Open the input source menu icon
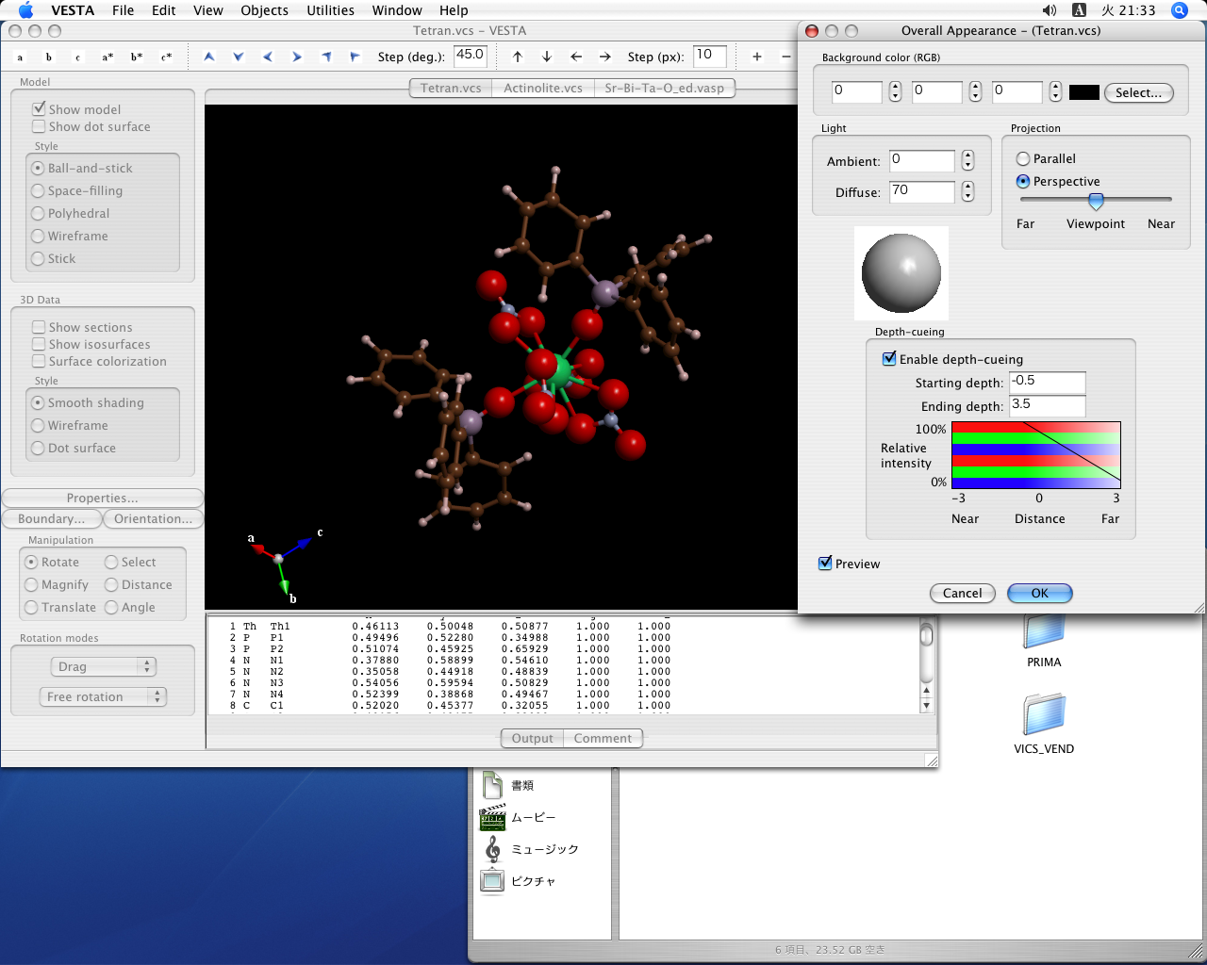Viewport: 1207px width, 965px height. [x=1080, y=10]
